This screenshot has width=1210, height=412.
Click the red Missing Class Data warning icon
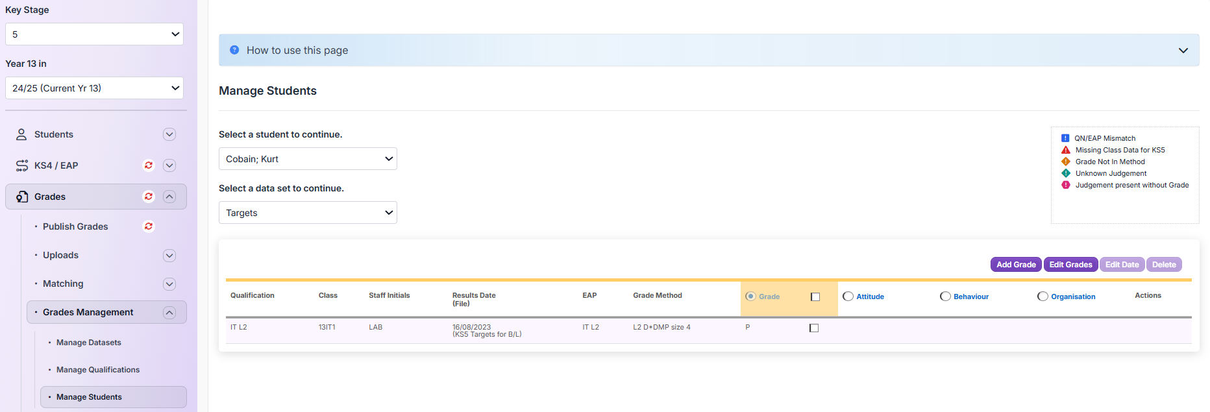[1065, 150]
